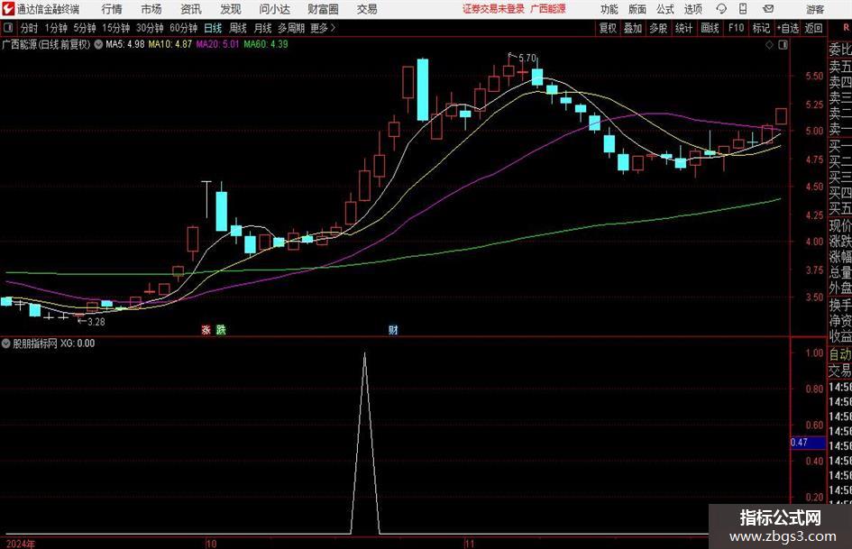Open settings icon next to 股朋指标网 indicator

[6, 343]
